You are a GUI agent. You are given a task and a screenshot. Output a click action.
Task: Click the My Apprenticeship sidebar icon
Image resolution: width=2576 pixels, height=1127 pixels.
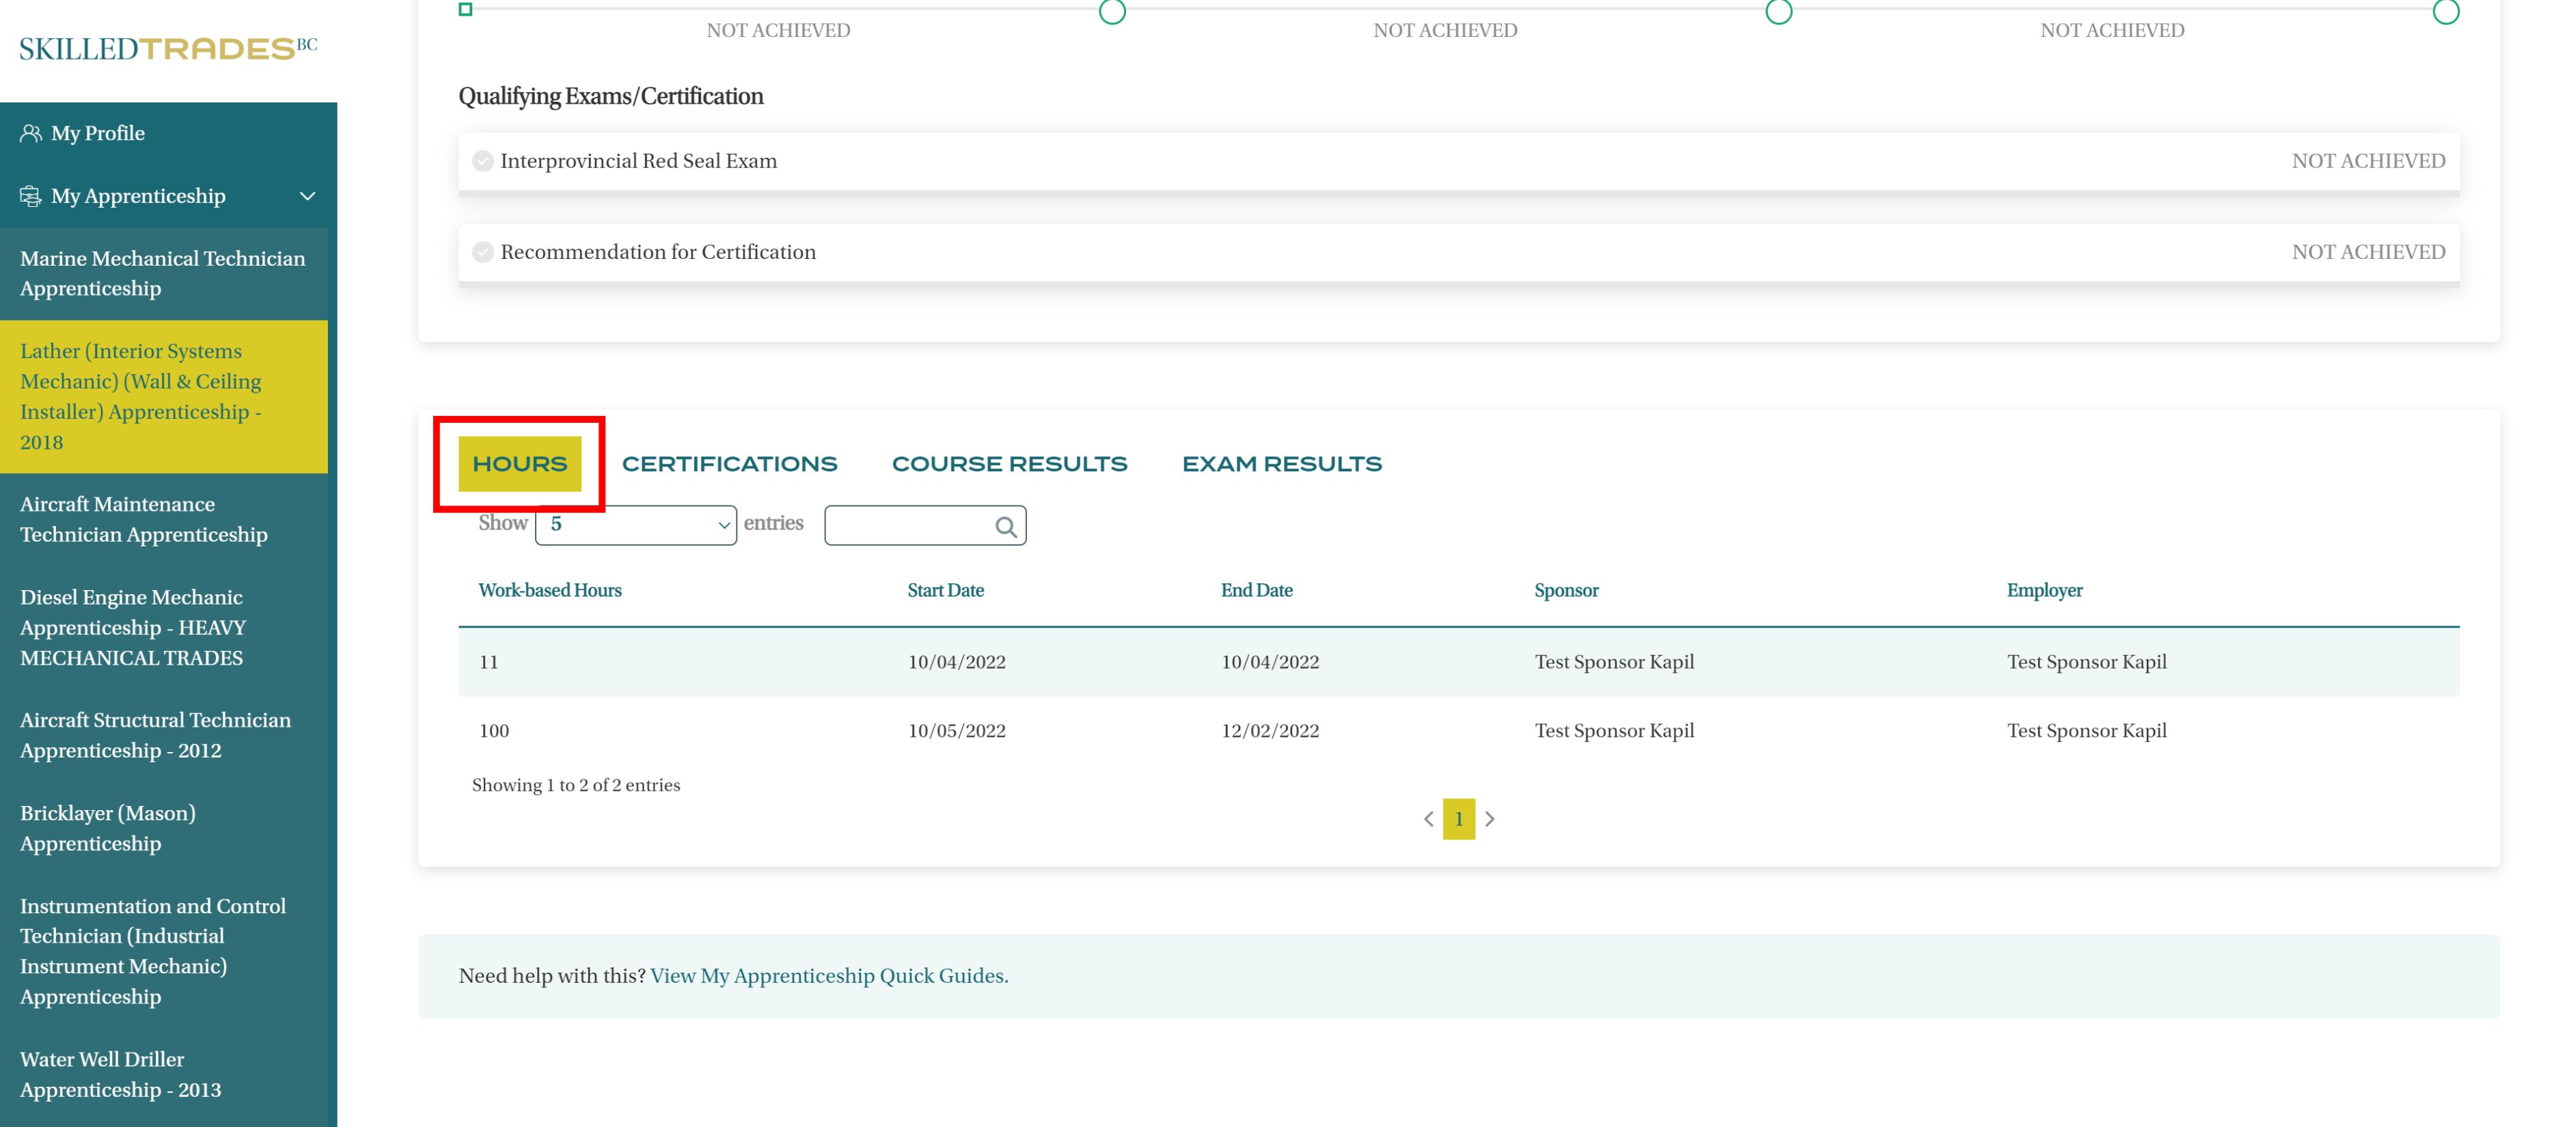(x=31, y=196)
